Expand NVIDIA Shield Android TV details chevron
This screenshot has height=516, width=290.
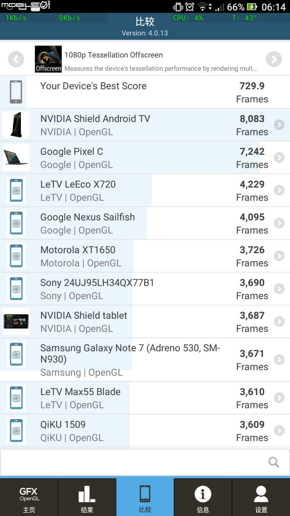[279, 125]
